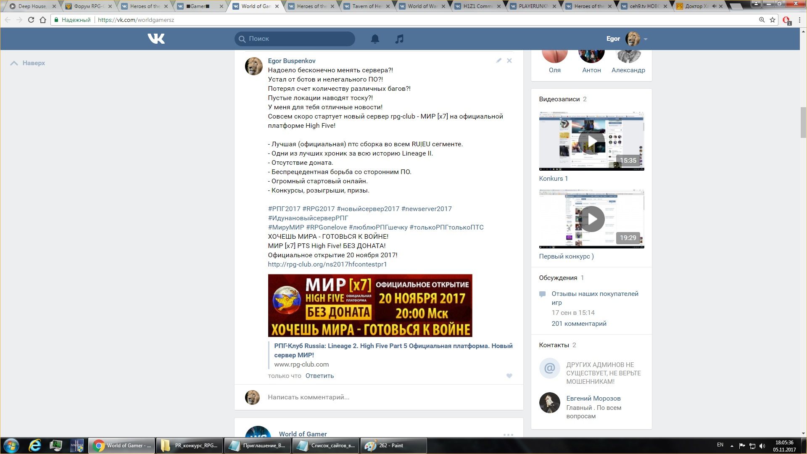Reload the page in Chrome
807x454 pixels.
pos(31,20)
